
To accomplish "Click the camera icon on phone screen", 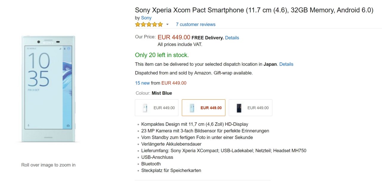I will click(68, 126).
